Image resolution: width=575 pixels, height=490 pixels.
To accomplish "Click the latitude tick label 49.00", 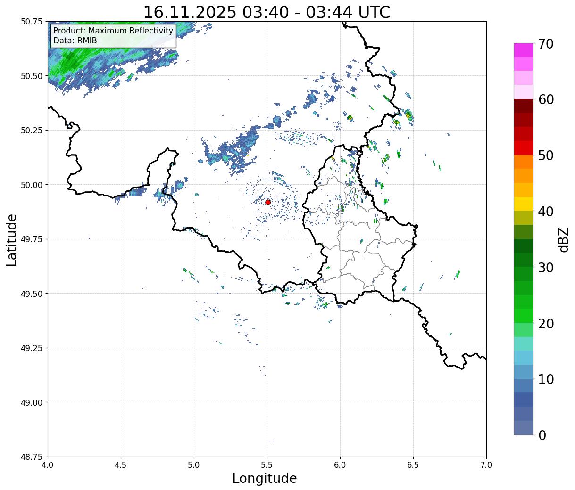I will click(32, 402).
